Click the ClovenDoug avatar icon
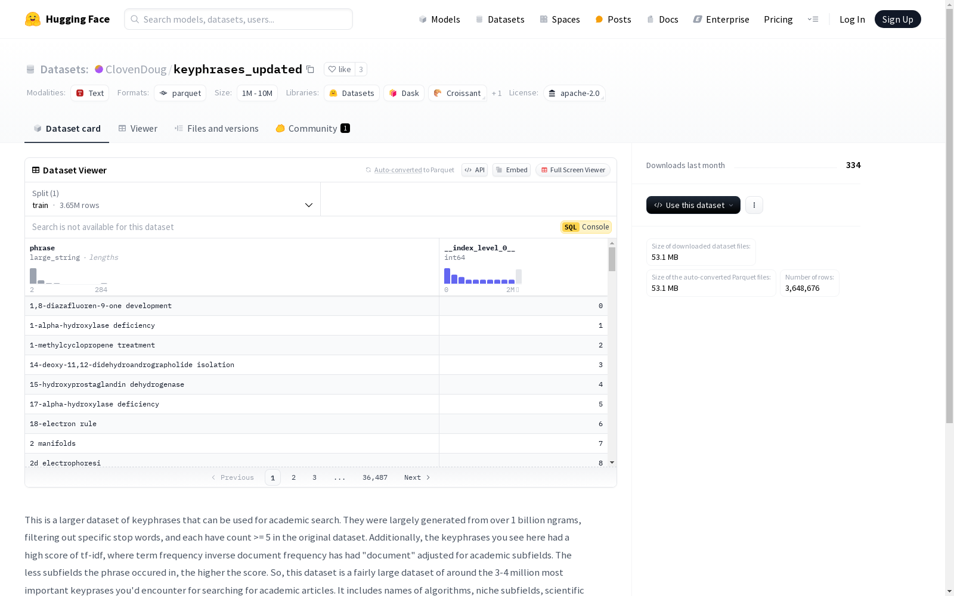The width and height of the screenshot is (954, 596). (99, 69)
